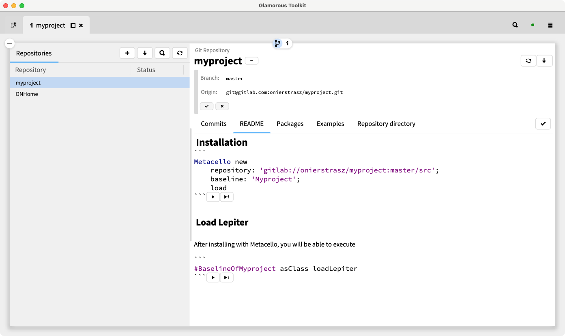Run and inspect the loadLepiter snippet
Viewport: 565px width, 336px height.
(227, 278)
